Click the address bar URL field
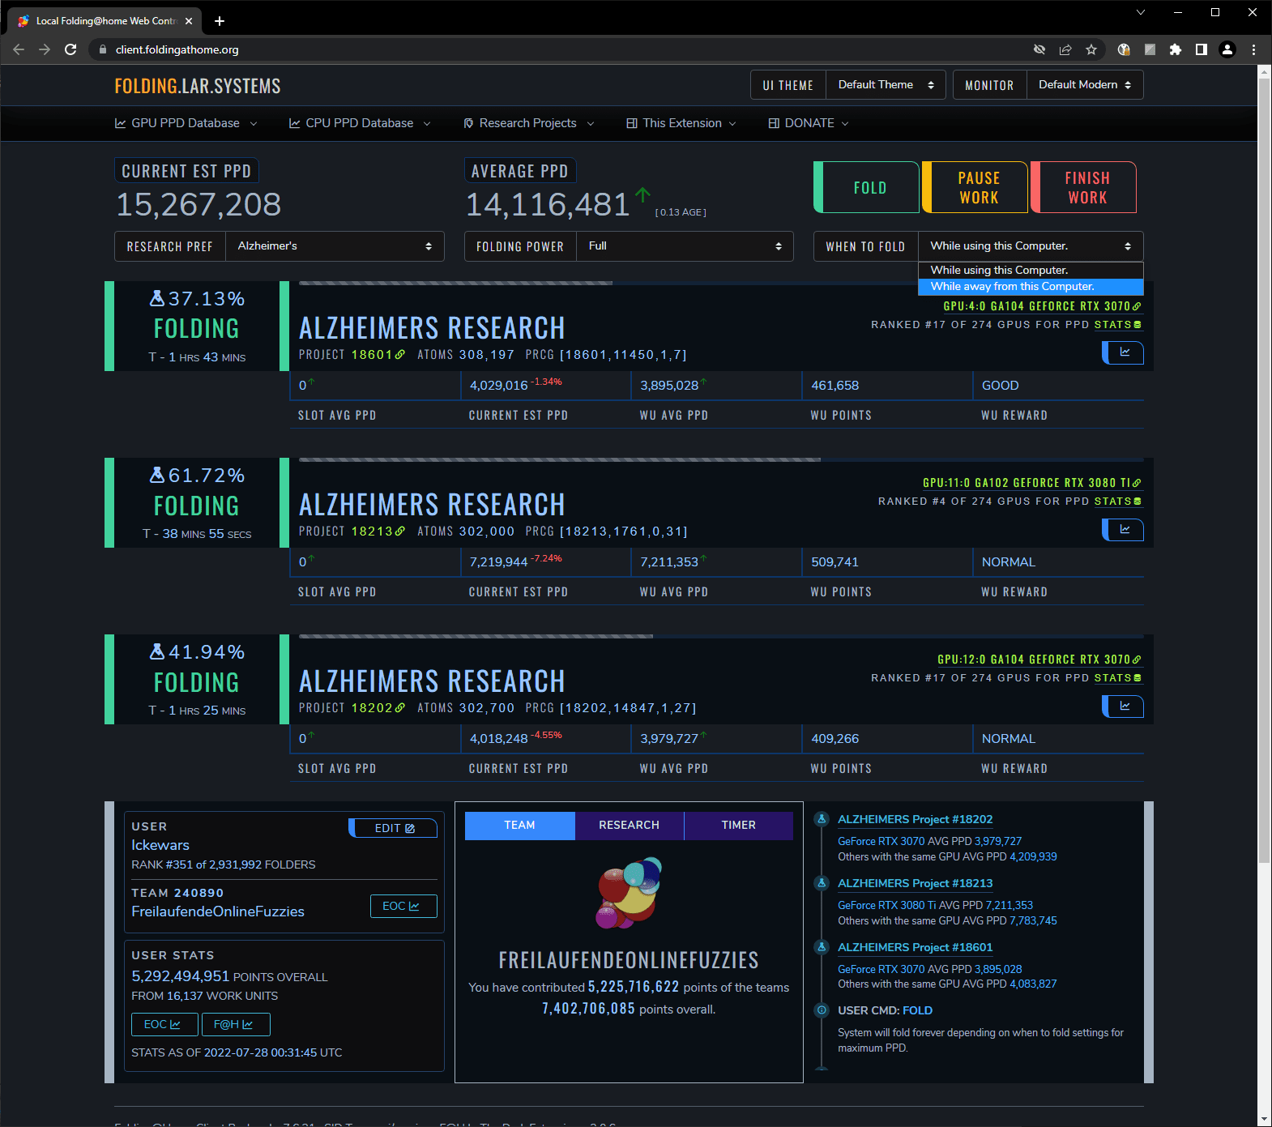1272x1127 pixels. point(567,49)
